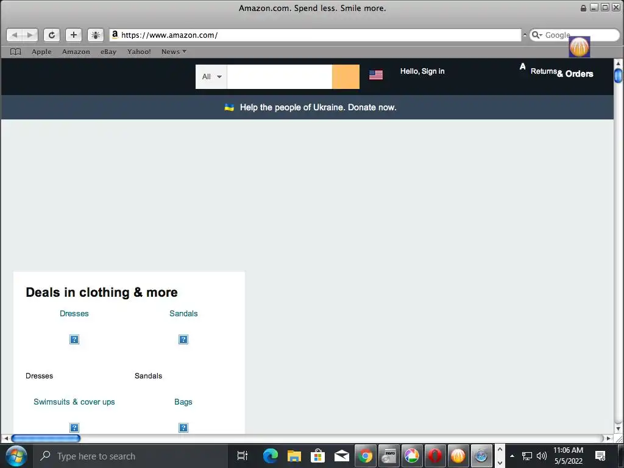The image size is (624, 468).
Task: Click the vertical scrollbar thumb
Action: click(x=618, y=76)
